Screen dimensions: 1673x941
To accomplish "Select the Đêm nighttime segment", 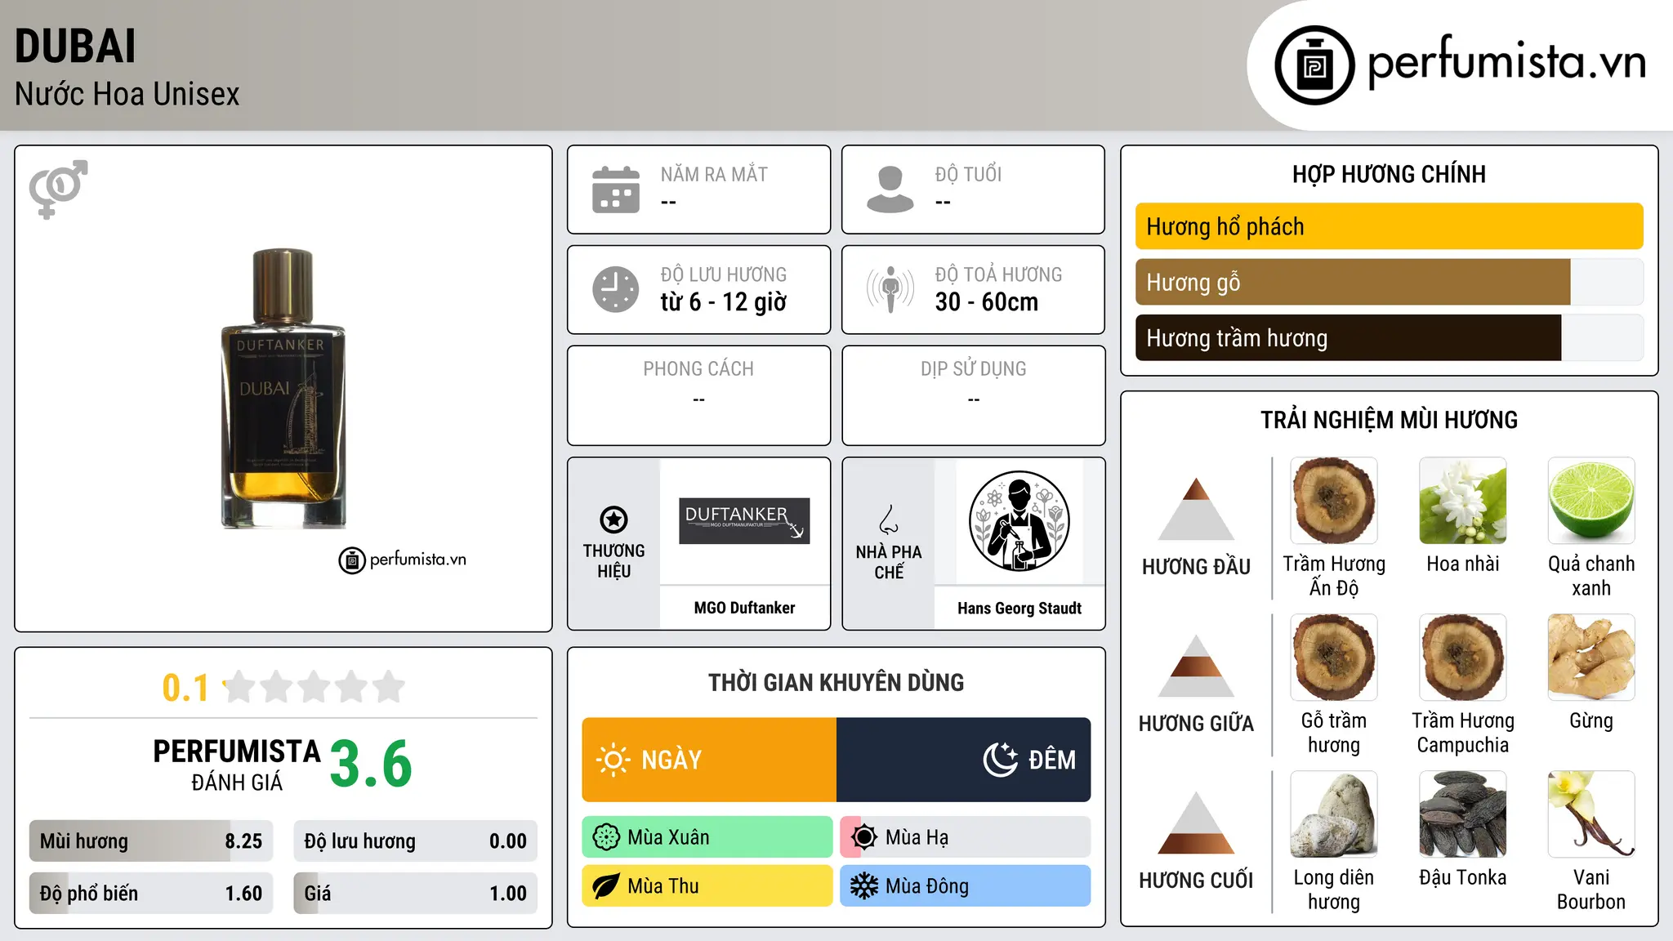I will point(963,760).
